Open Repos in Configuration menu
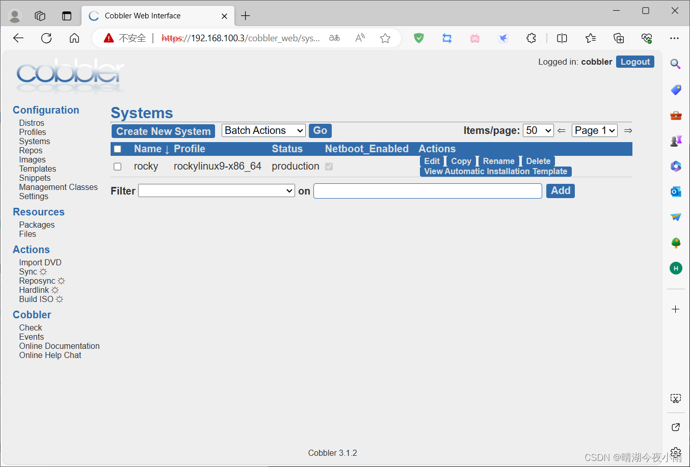 (31, 151)
